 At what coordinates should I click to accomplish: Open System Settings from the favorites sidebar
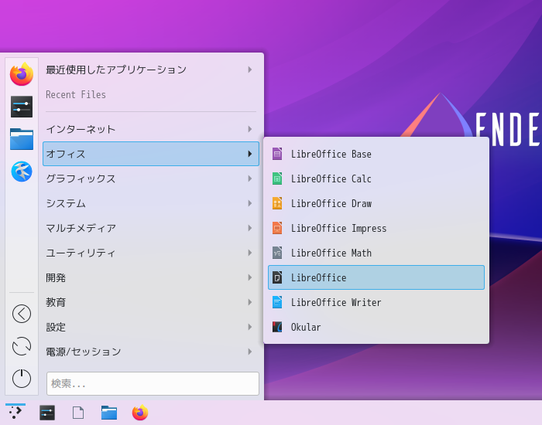tap(22, 107)
